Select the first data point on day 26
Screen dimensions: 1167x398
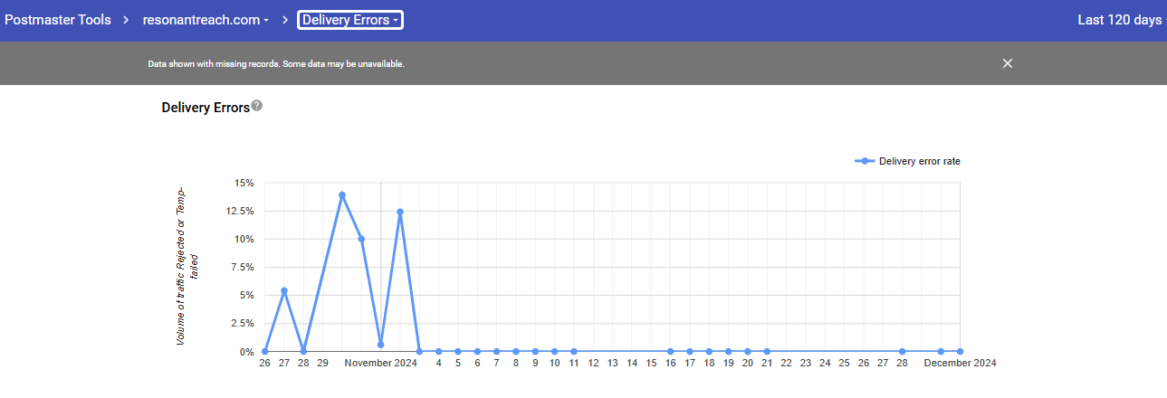point(264,351)
